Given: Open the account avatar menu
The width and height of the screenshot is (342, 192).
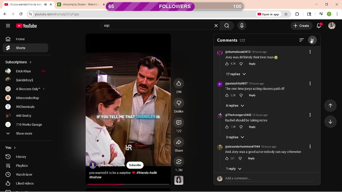Looking at the screenshot, I should click(x=332, y=26).
